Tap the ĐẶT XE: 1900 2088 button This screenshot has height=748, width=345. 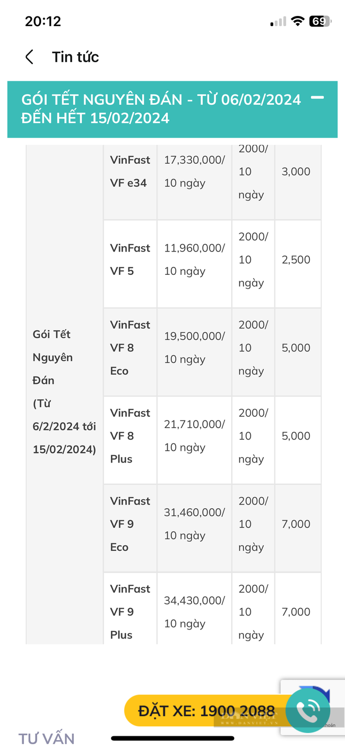(207, 711)
